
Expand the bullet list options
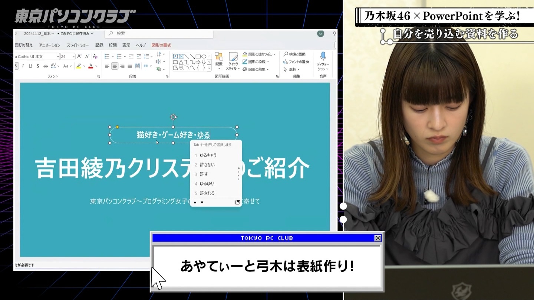(x=113, y=57)
